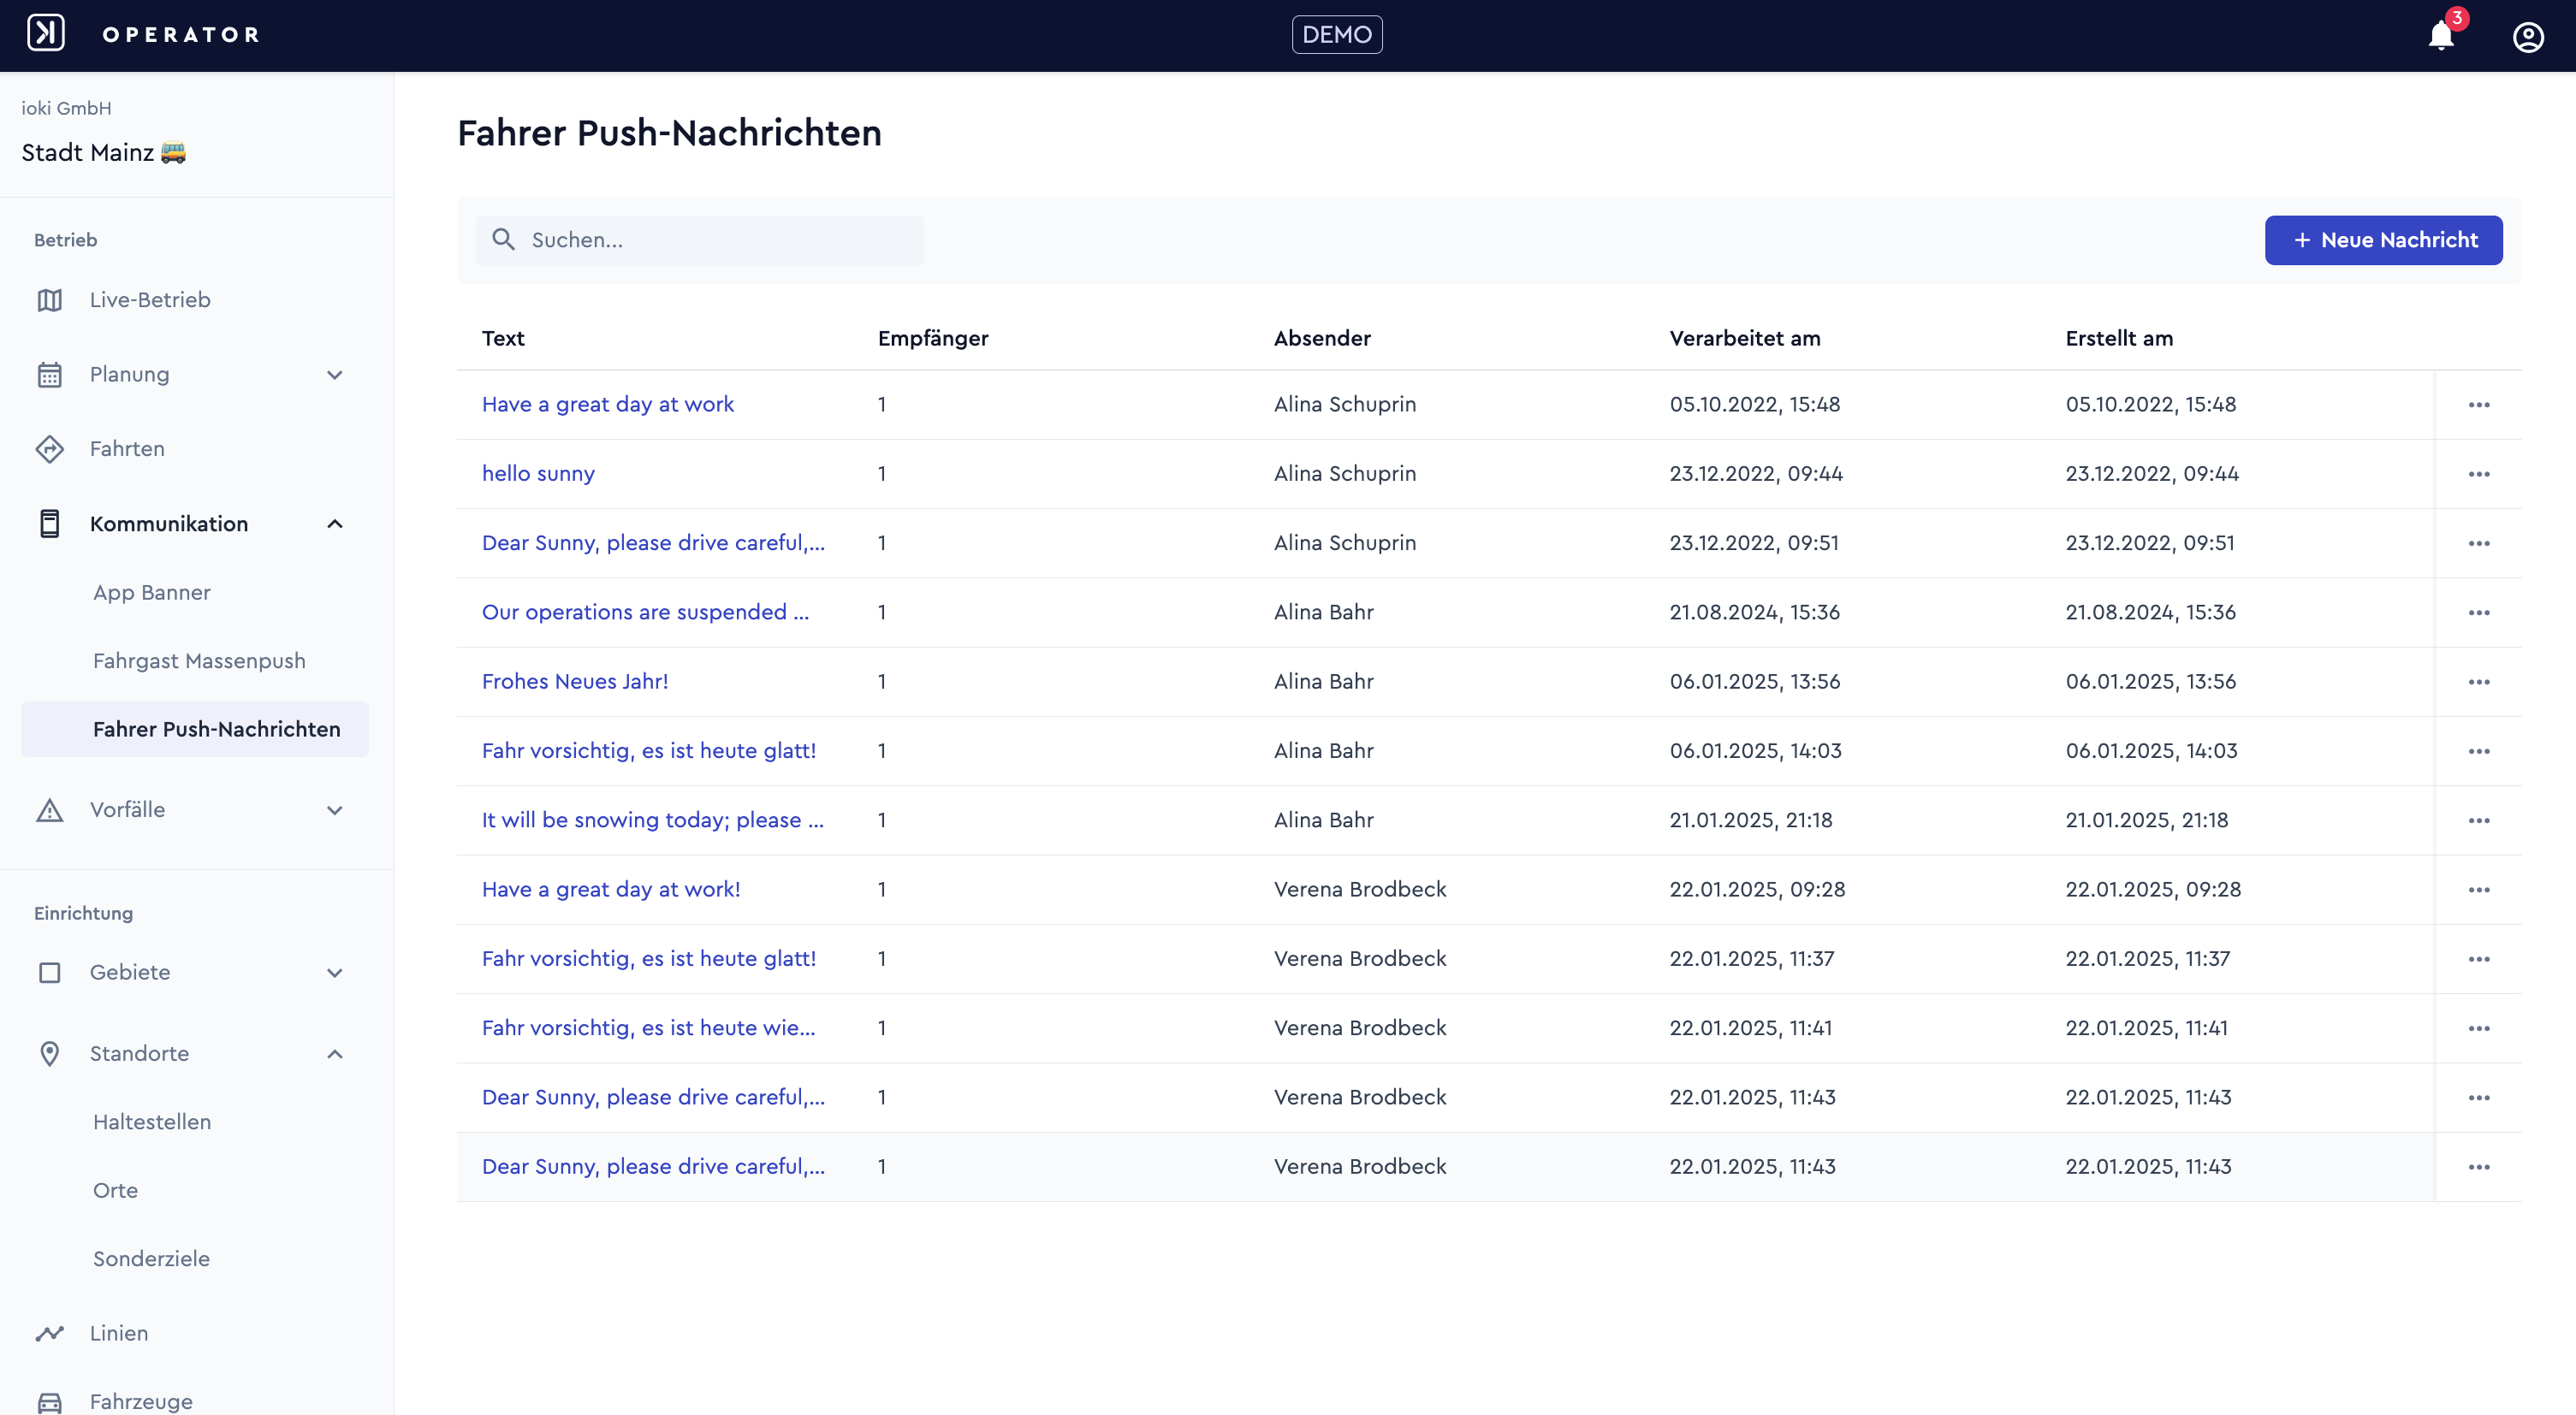Open the notifications bell
This screenshot has height=1415, width=2576.
point(2441,36)
